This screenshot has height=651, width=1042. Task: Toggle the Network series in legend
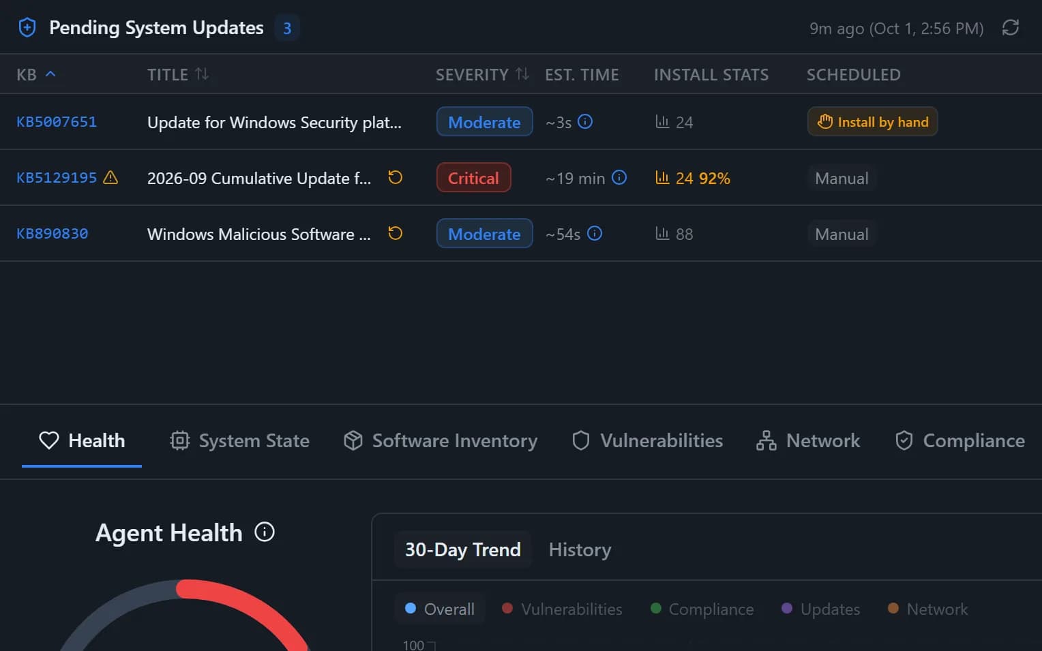pos(927,609)
